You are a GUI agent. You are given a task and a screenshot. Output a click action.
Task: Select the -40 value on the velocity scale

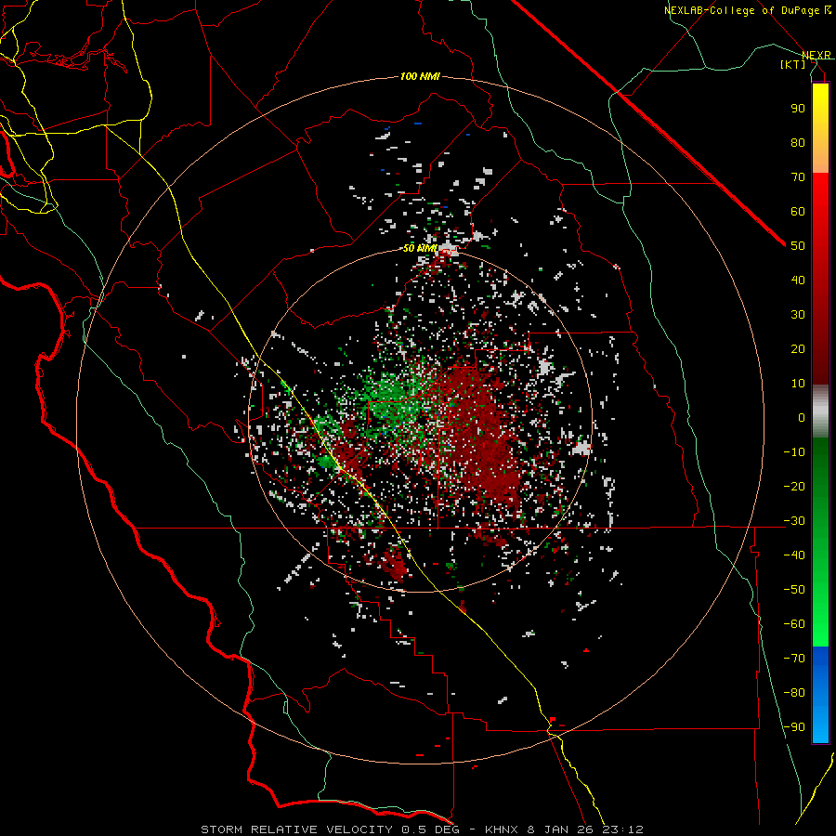tap(794, 555)
